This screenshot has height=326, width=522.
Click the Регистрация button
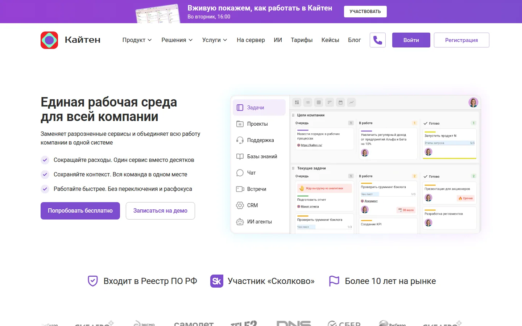point(461,40)
